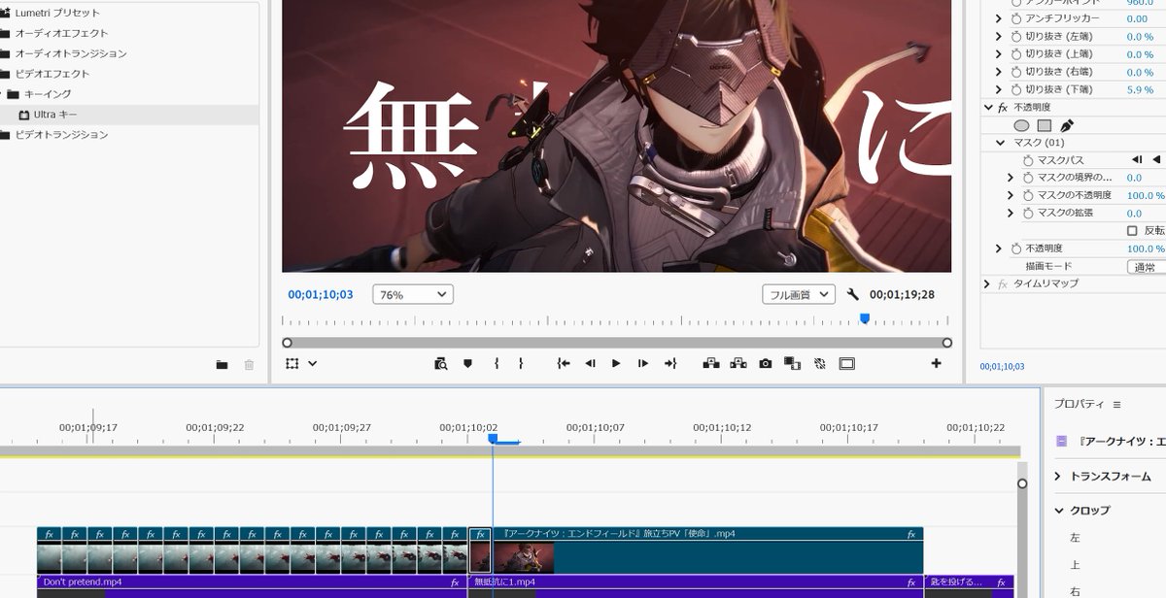The width and height of the screenshot is (1166, 598).
Task: Toggle the stopwatch for マスクの拡張
Action: click(x=1029, y=213)
